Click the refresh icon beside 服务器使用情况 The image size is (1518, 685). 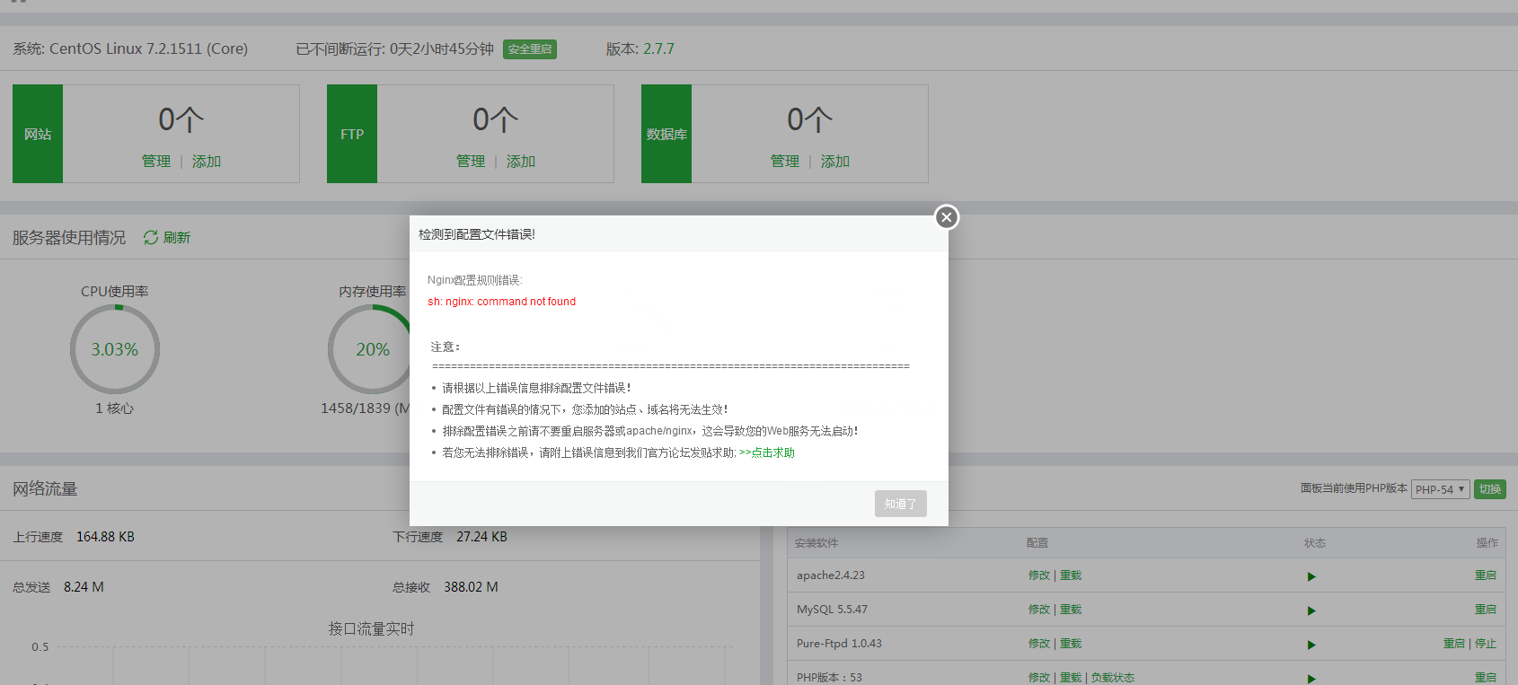point(151,237)
